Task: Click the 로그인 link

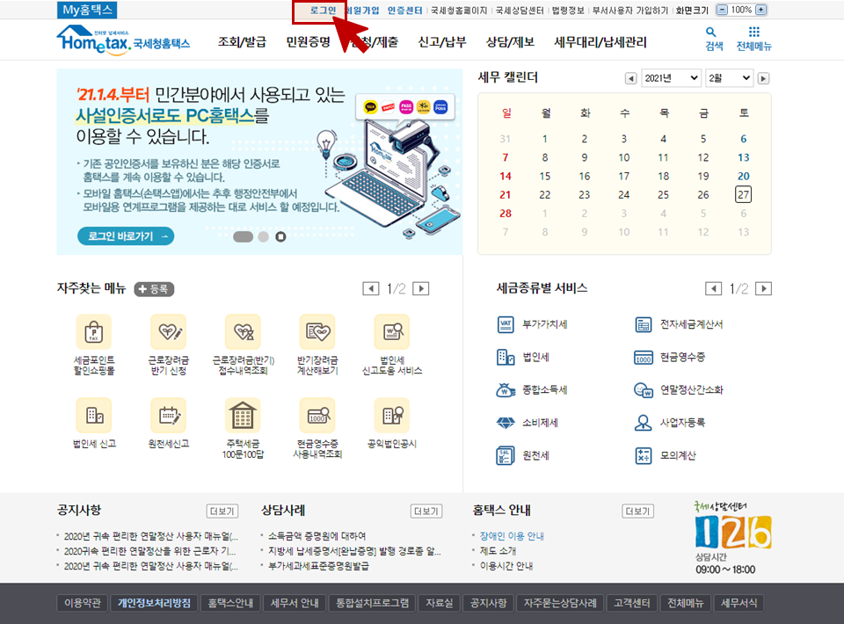Action: coord(323,11)
